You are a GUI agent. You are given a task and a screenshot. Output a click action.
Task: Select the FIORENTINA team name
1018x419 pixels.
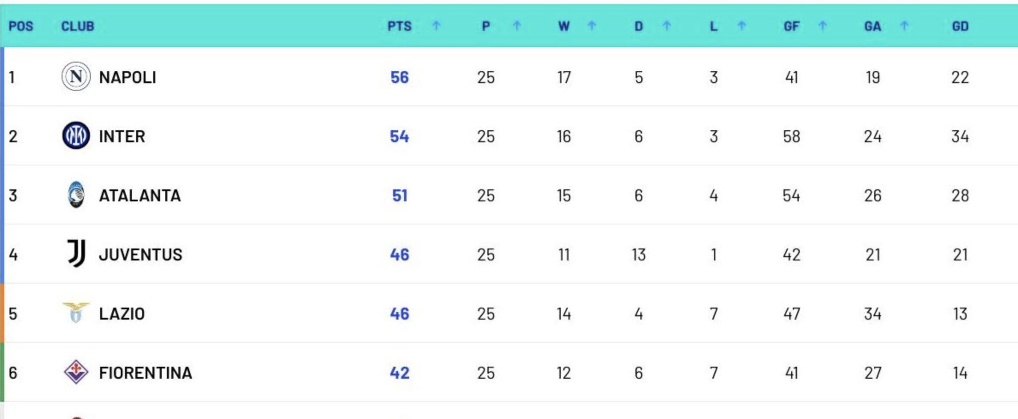pyautogui.click(x=146, y=373)
